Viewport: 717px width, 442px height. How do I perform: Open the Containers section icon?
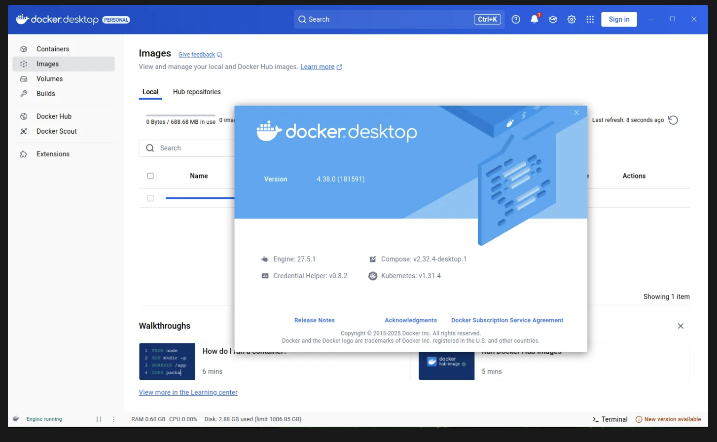pos(24,49)
